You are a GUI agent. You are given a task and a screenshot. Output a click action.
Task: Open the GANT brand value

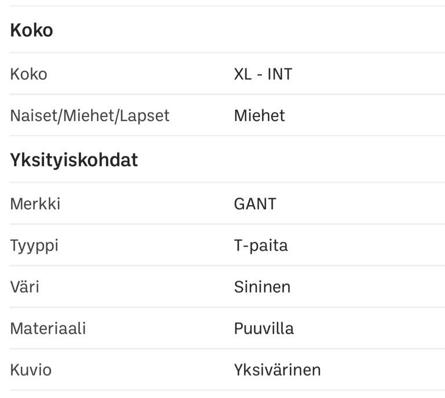click(x=255, y=204)
